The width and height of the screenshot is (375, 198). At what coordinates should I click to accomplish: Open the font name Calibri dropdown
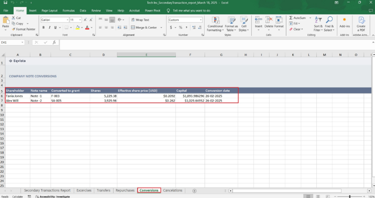tap(67, 20)
